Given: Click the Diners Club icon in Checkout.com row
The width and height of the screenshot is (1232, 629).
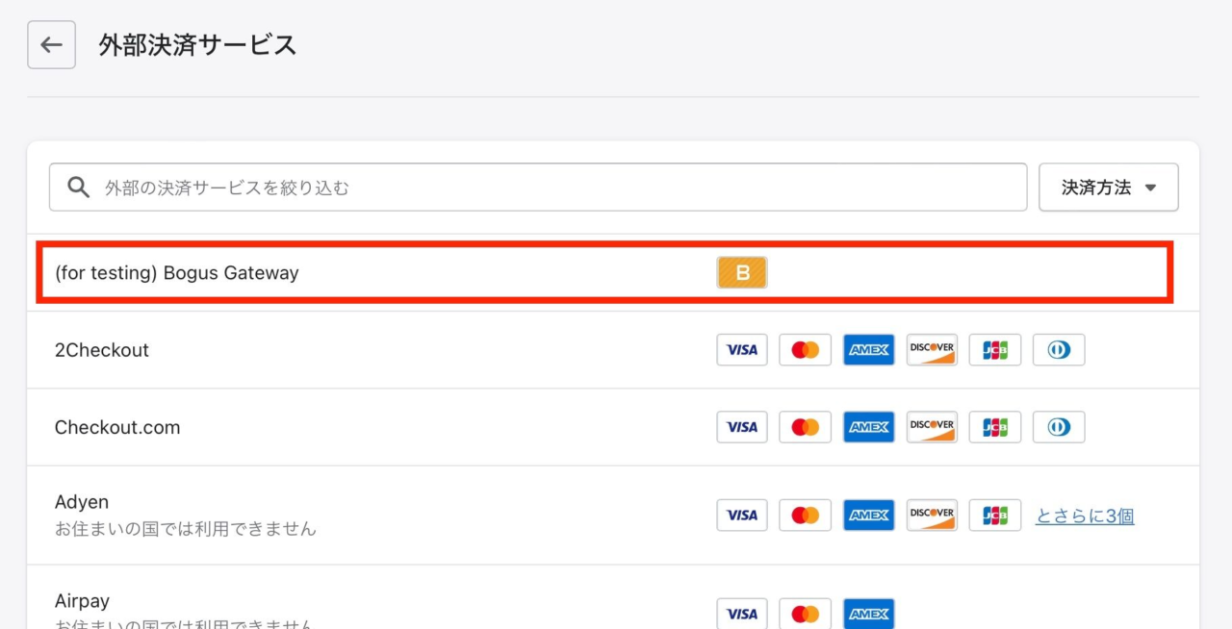Looking at the screenshot, I should point(1059,427).
